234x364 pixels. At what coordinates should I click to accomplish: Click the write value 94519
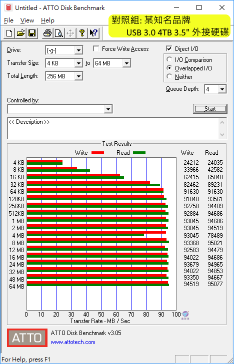[191, 284]
